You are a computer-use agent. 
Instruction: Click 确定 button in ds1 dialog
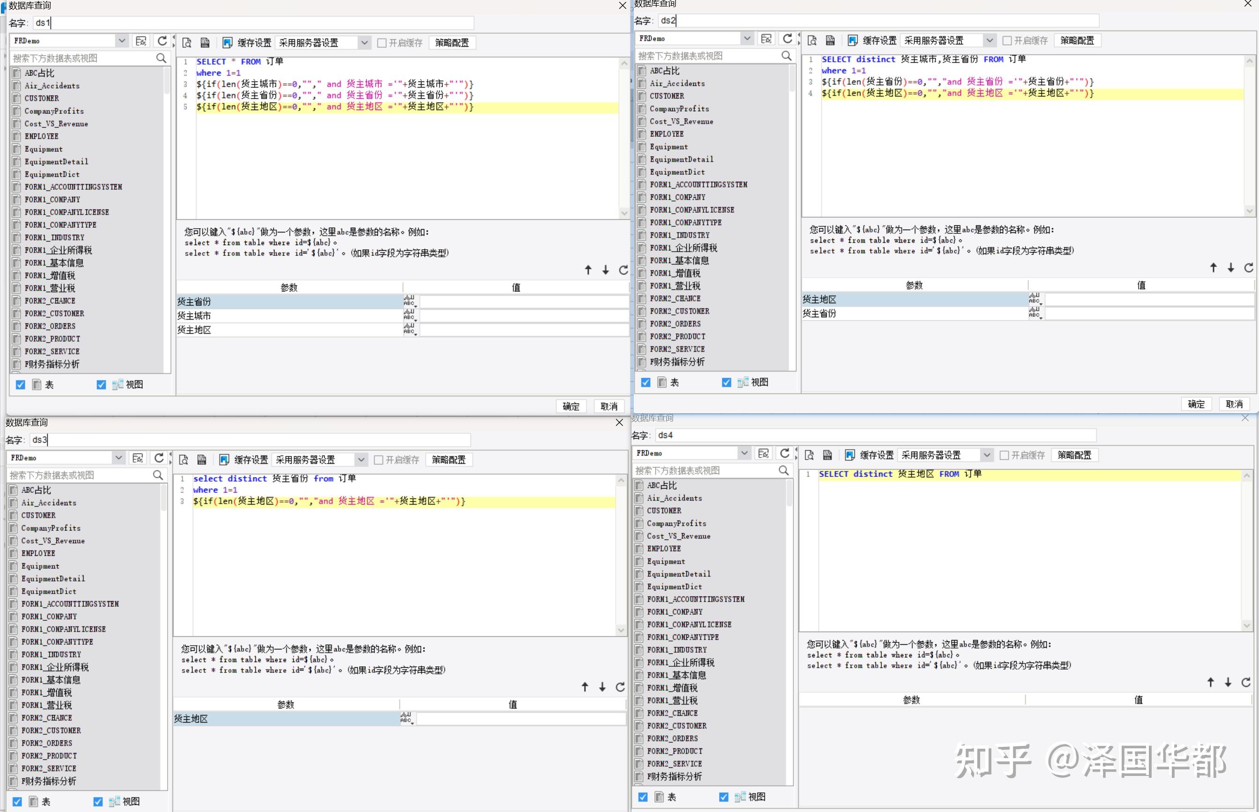click(571, 407)
